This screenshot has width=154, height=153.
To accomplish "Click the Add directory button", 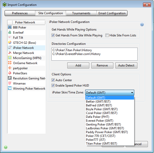I will pos(78,65).
